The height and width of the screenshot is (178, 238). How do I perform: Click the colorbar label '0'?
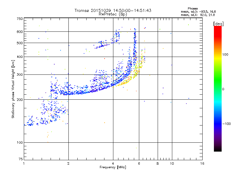223,89
